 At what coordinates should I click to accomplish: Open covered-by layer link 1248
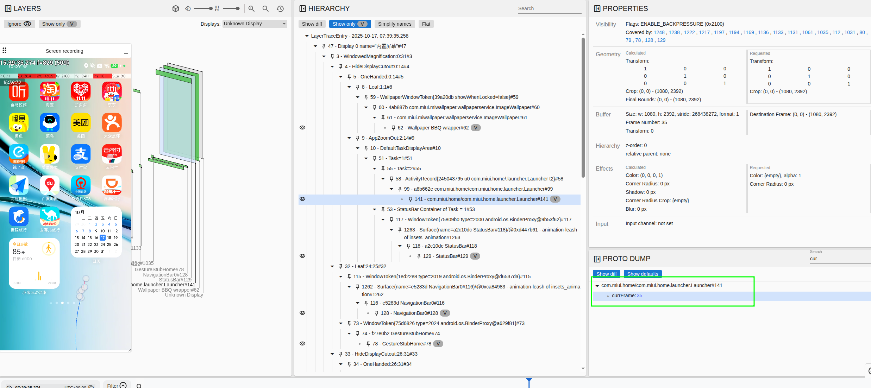659,32
